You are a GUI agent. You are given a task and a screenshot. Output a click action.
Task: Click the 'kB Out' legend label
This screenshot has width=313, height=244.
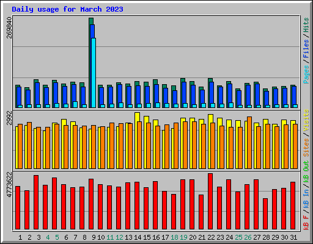(x=306, y=171)
